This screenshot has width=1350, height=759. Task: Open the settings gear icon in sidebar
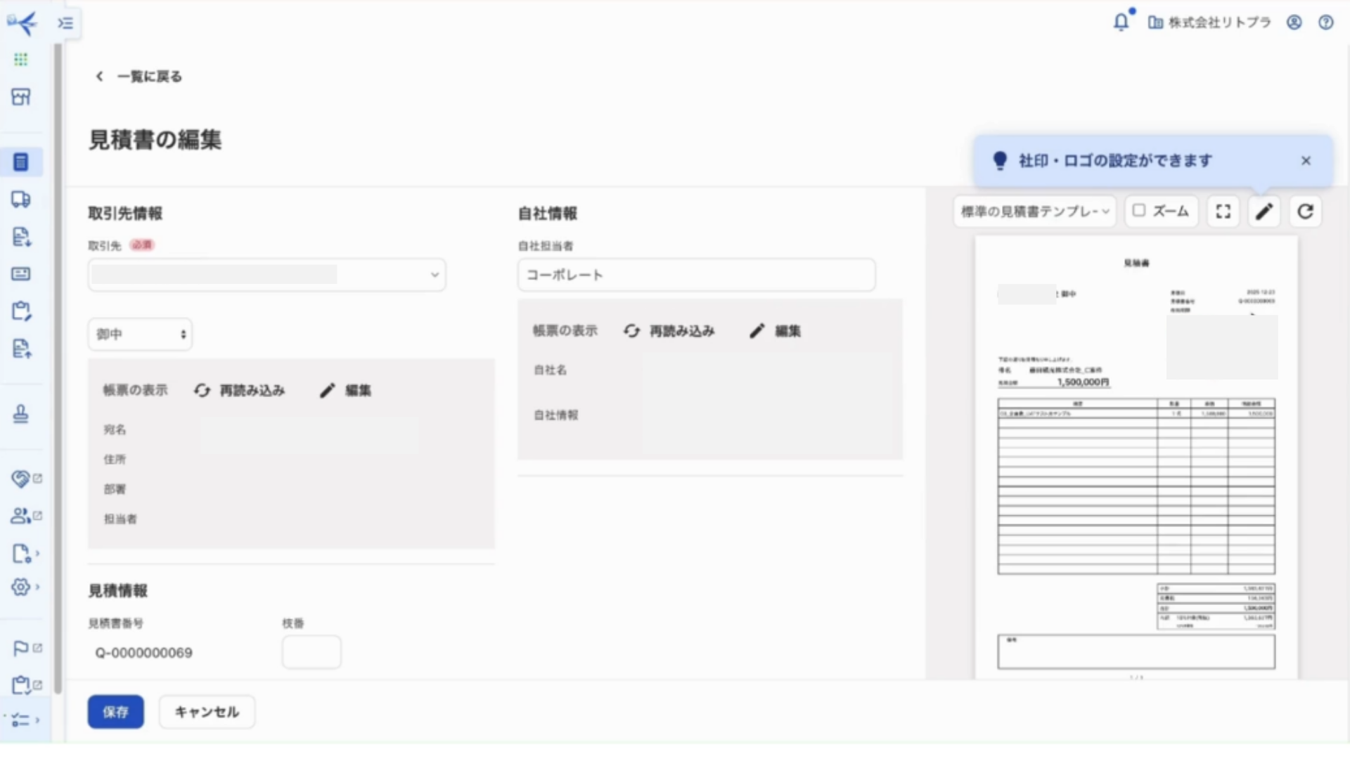click(x=21, y=587)
